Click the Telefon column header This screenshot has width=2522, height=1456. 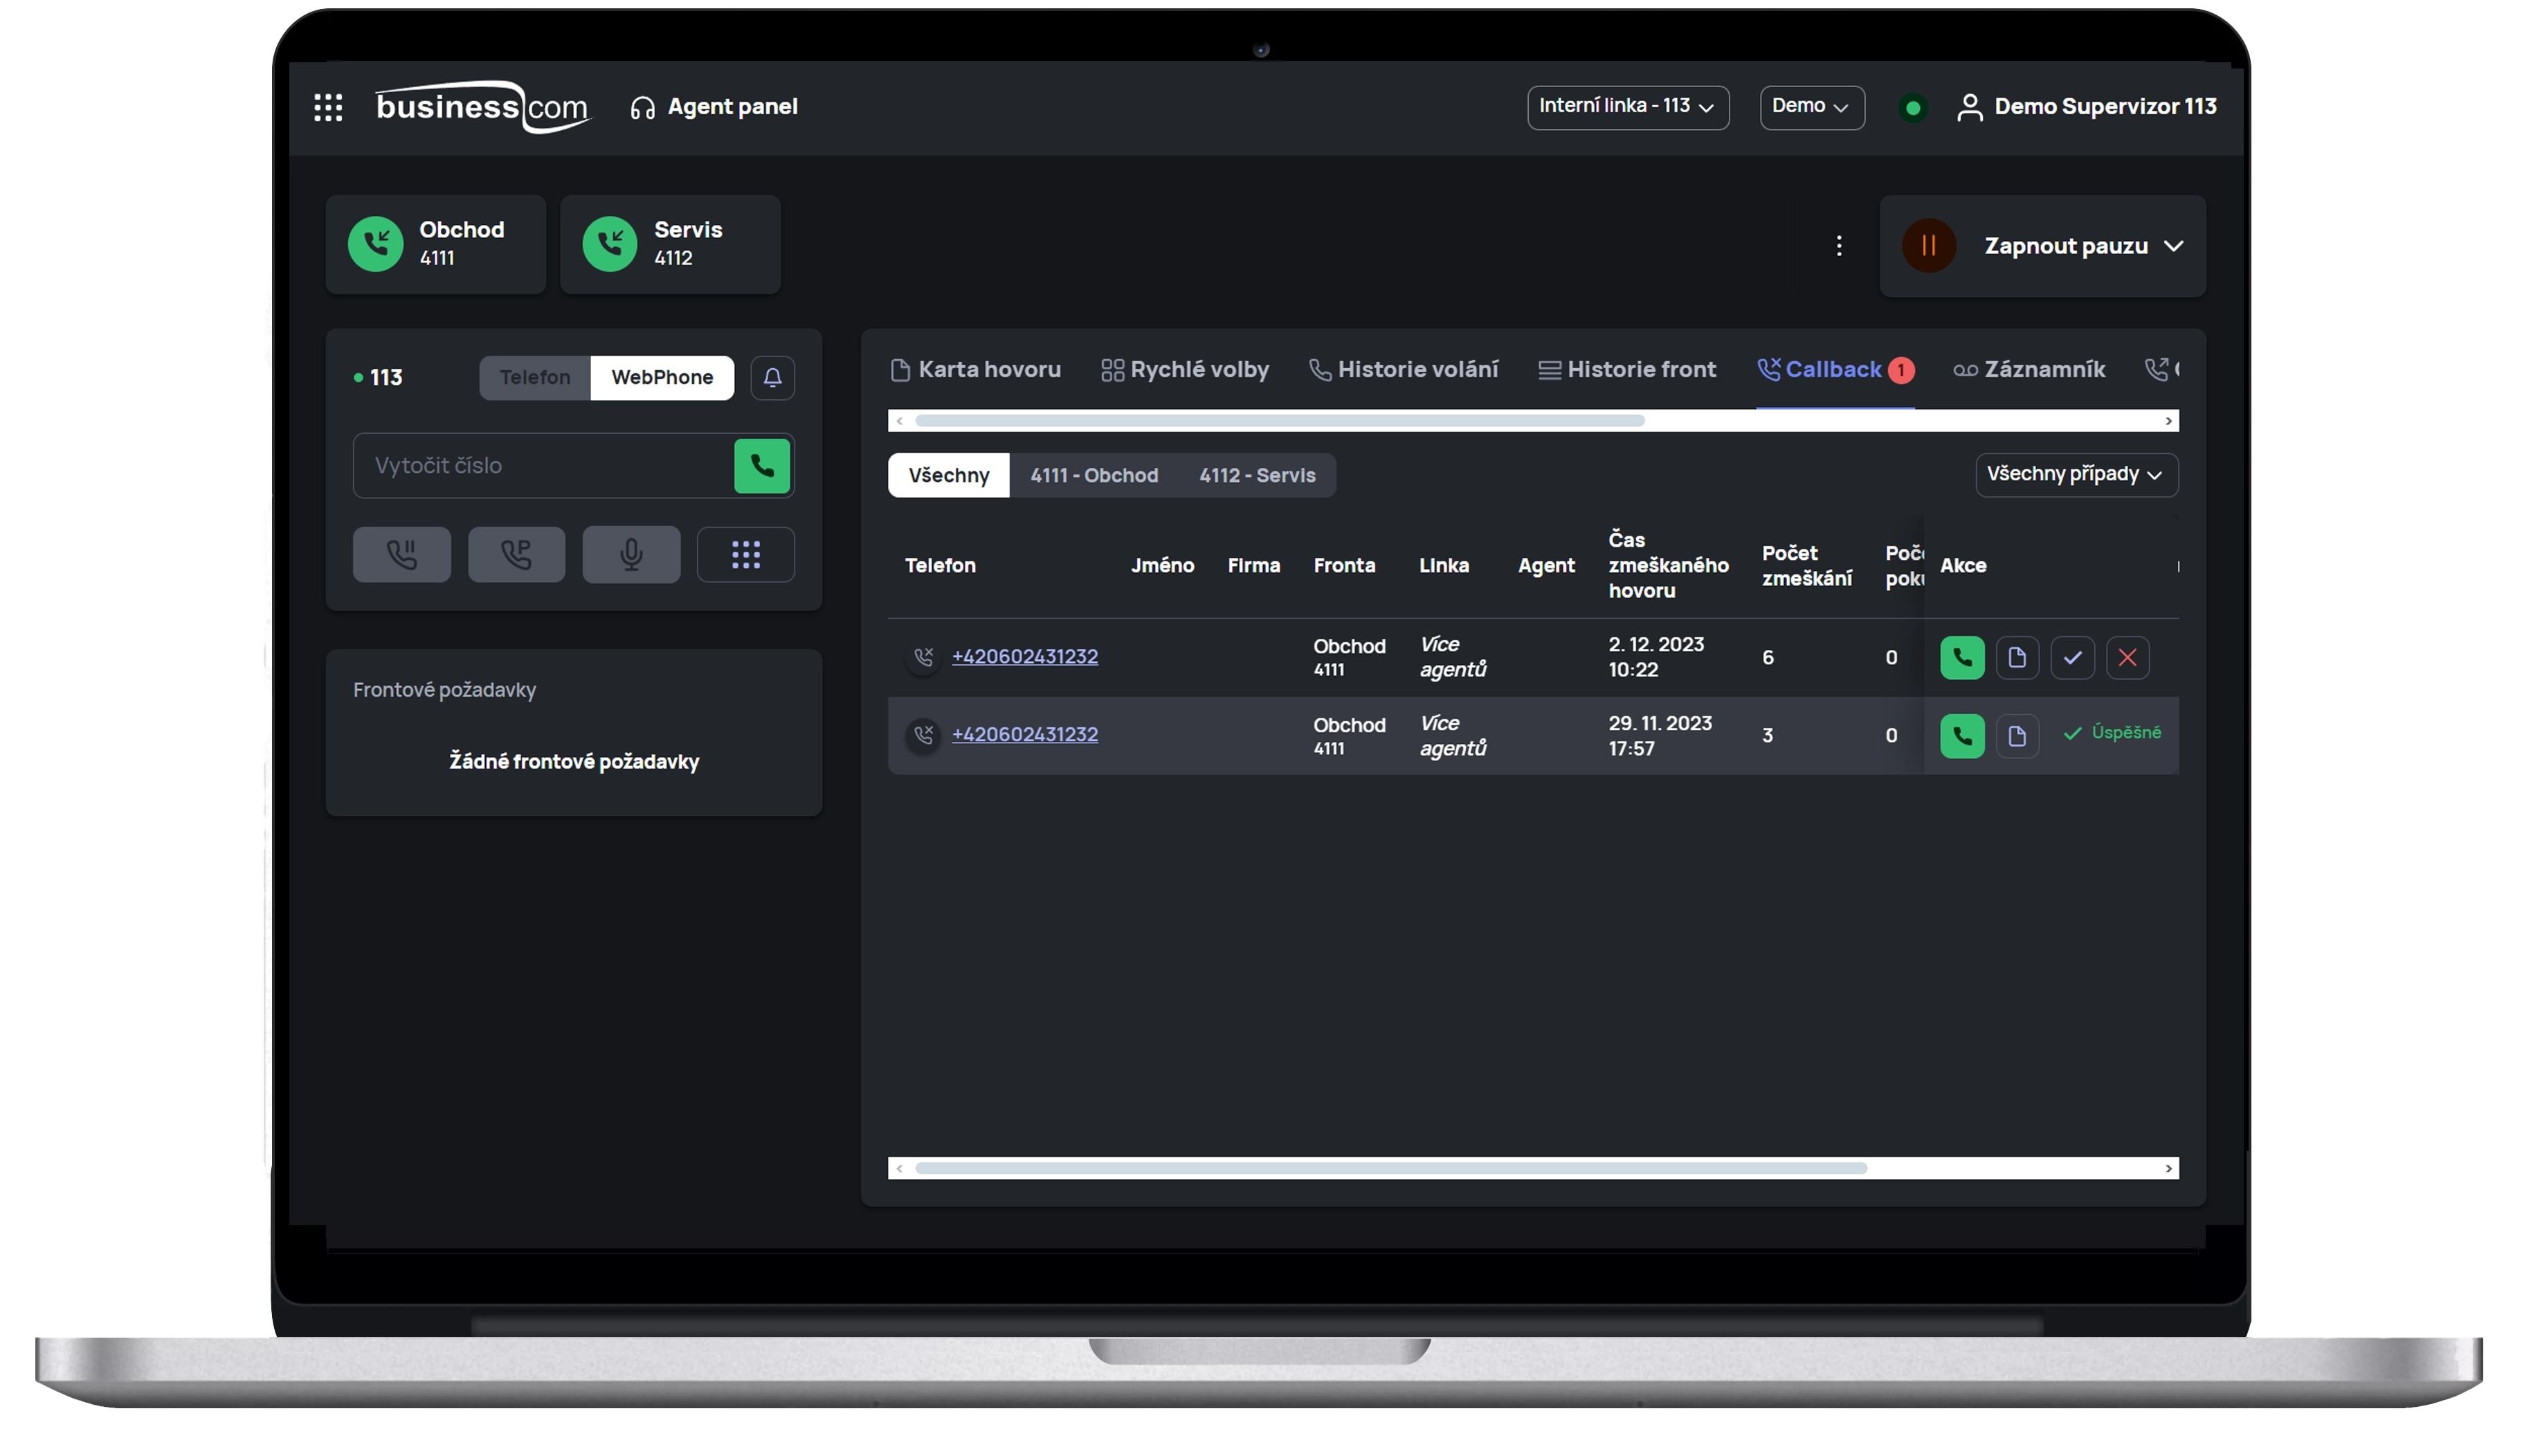(x=940, y=566)
